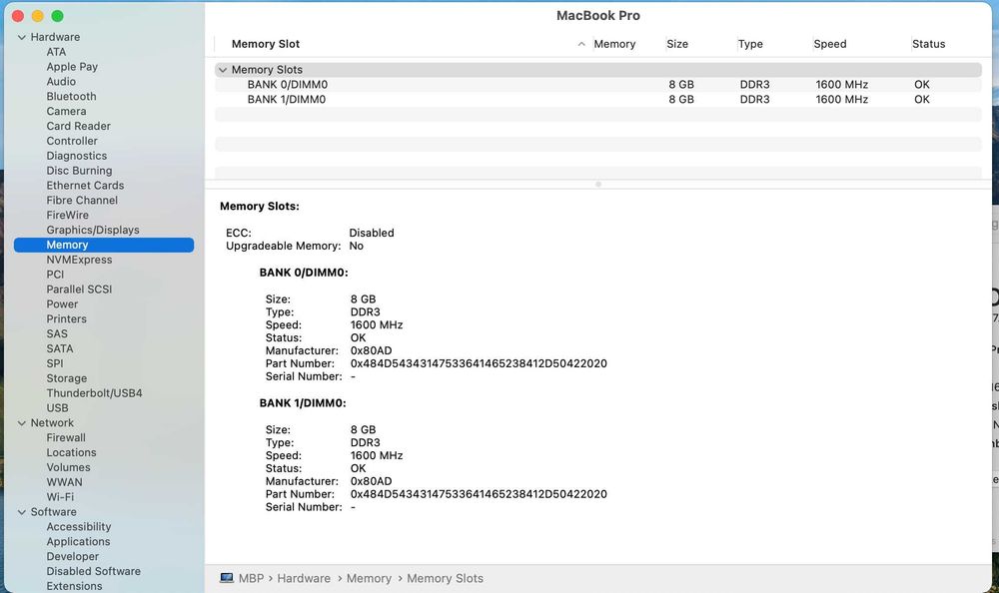Select SPI in the sidebar
This screenshot has height=593, width=999.
[55, 363]
